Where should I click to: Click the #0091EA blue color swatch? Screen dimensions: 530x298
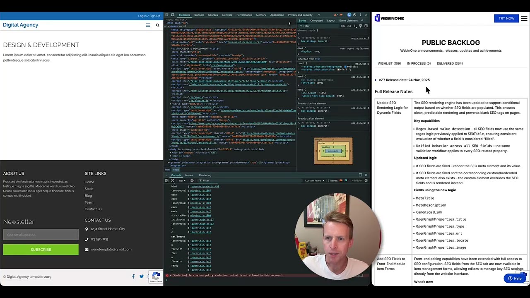point(345,67)
